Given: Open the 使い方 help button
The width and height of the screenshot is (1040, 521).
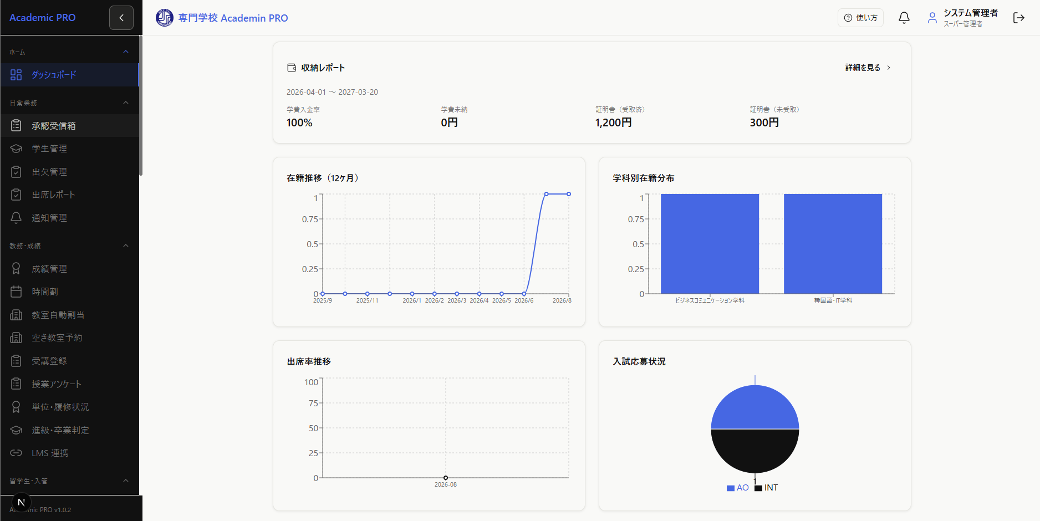Looking at the screenshot, I should [860, 18].
